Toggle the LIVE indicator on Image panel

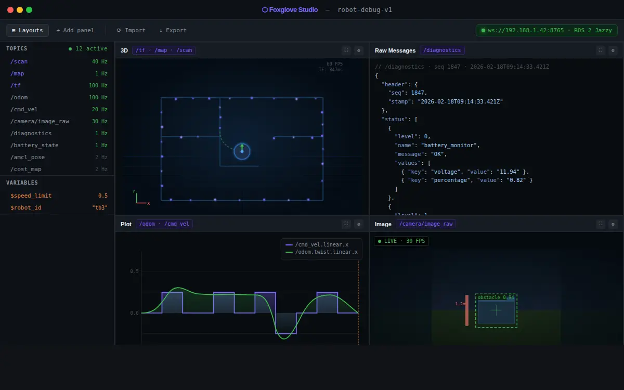tap(401, 241)
